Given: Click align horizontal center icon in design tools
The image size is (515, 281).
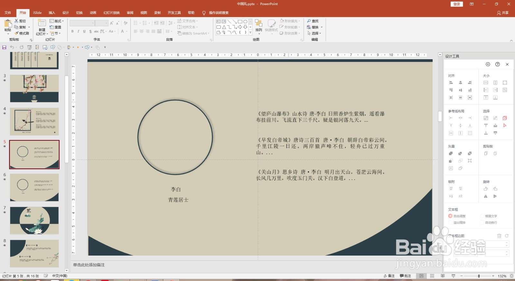Looking at the screenshot, I should [460, 83].
